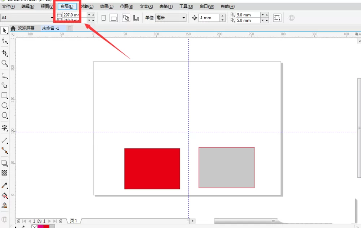The image size is (361, 228).
Task: Pick the gray document palette swatch
Action: [x=52, y=227]
